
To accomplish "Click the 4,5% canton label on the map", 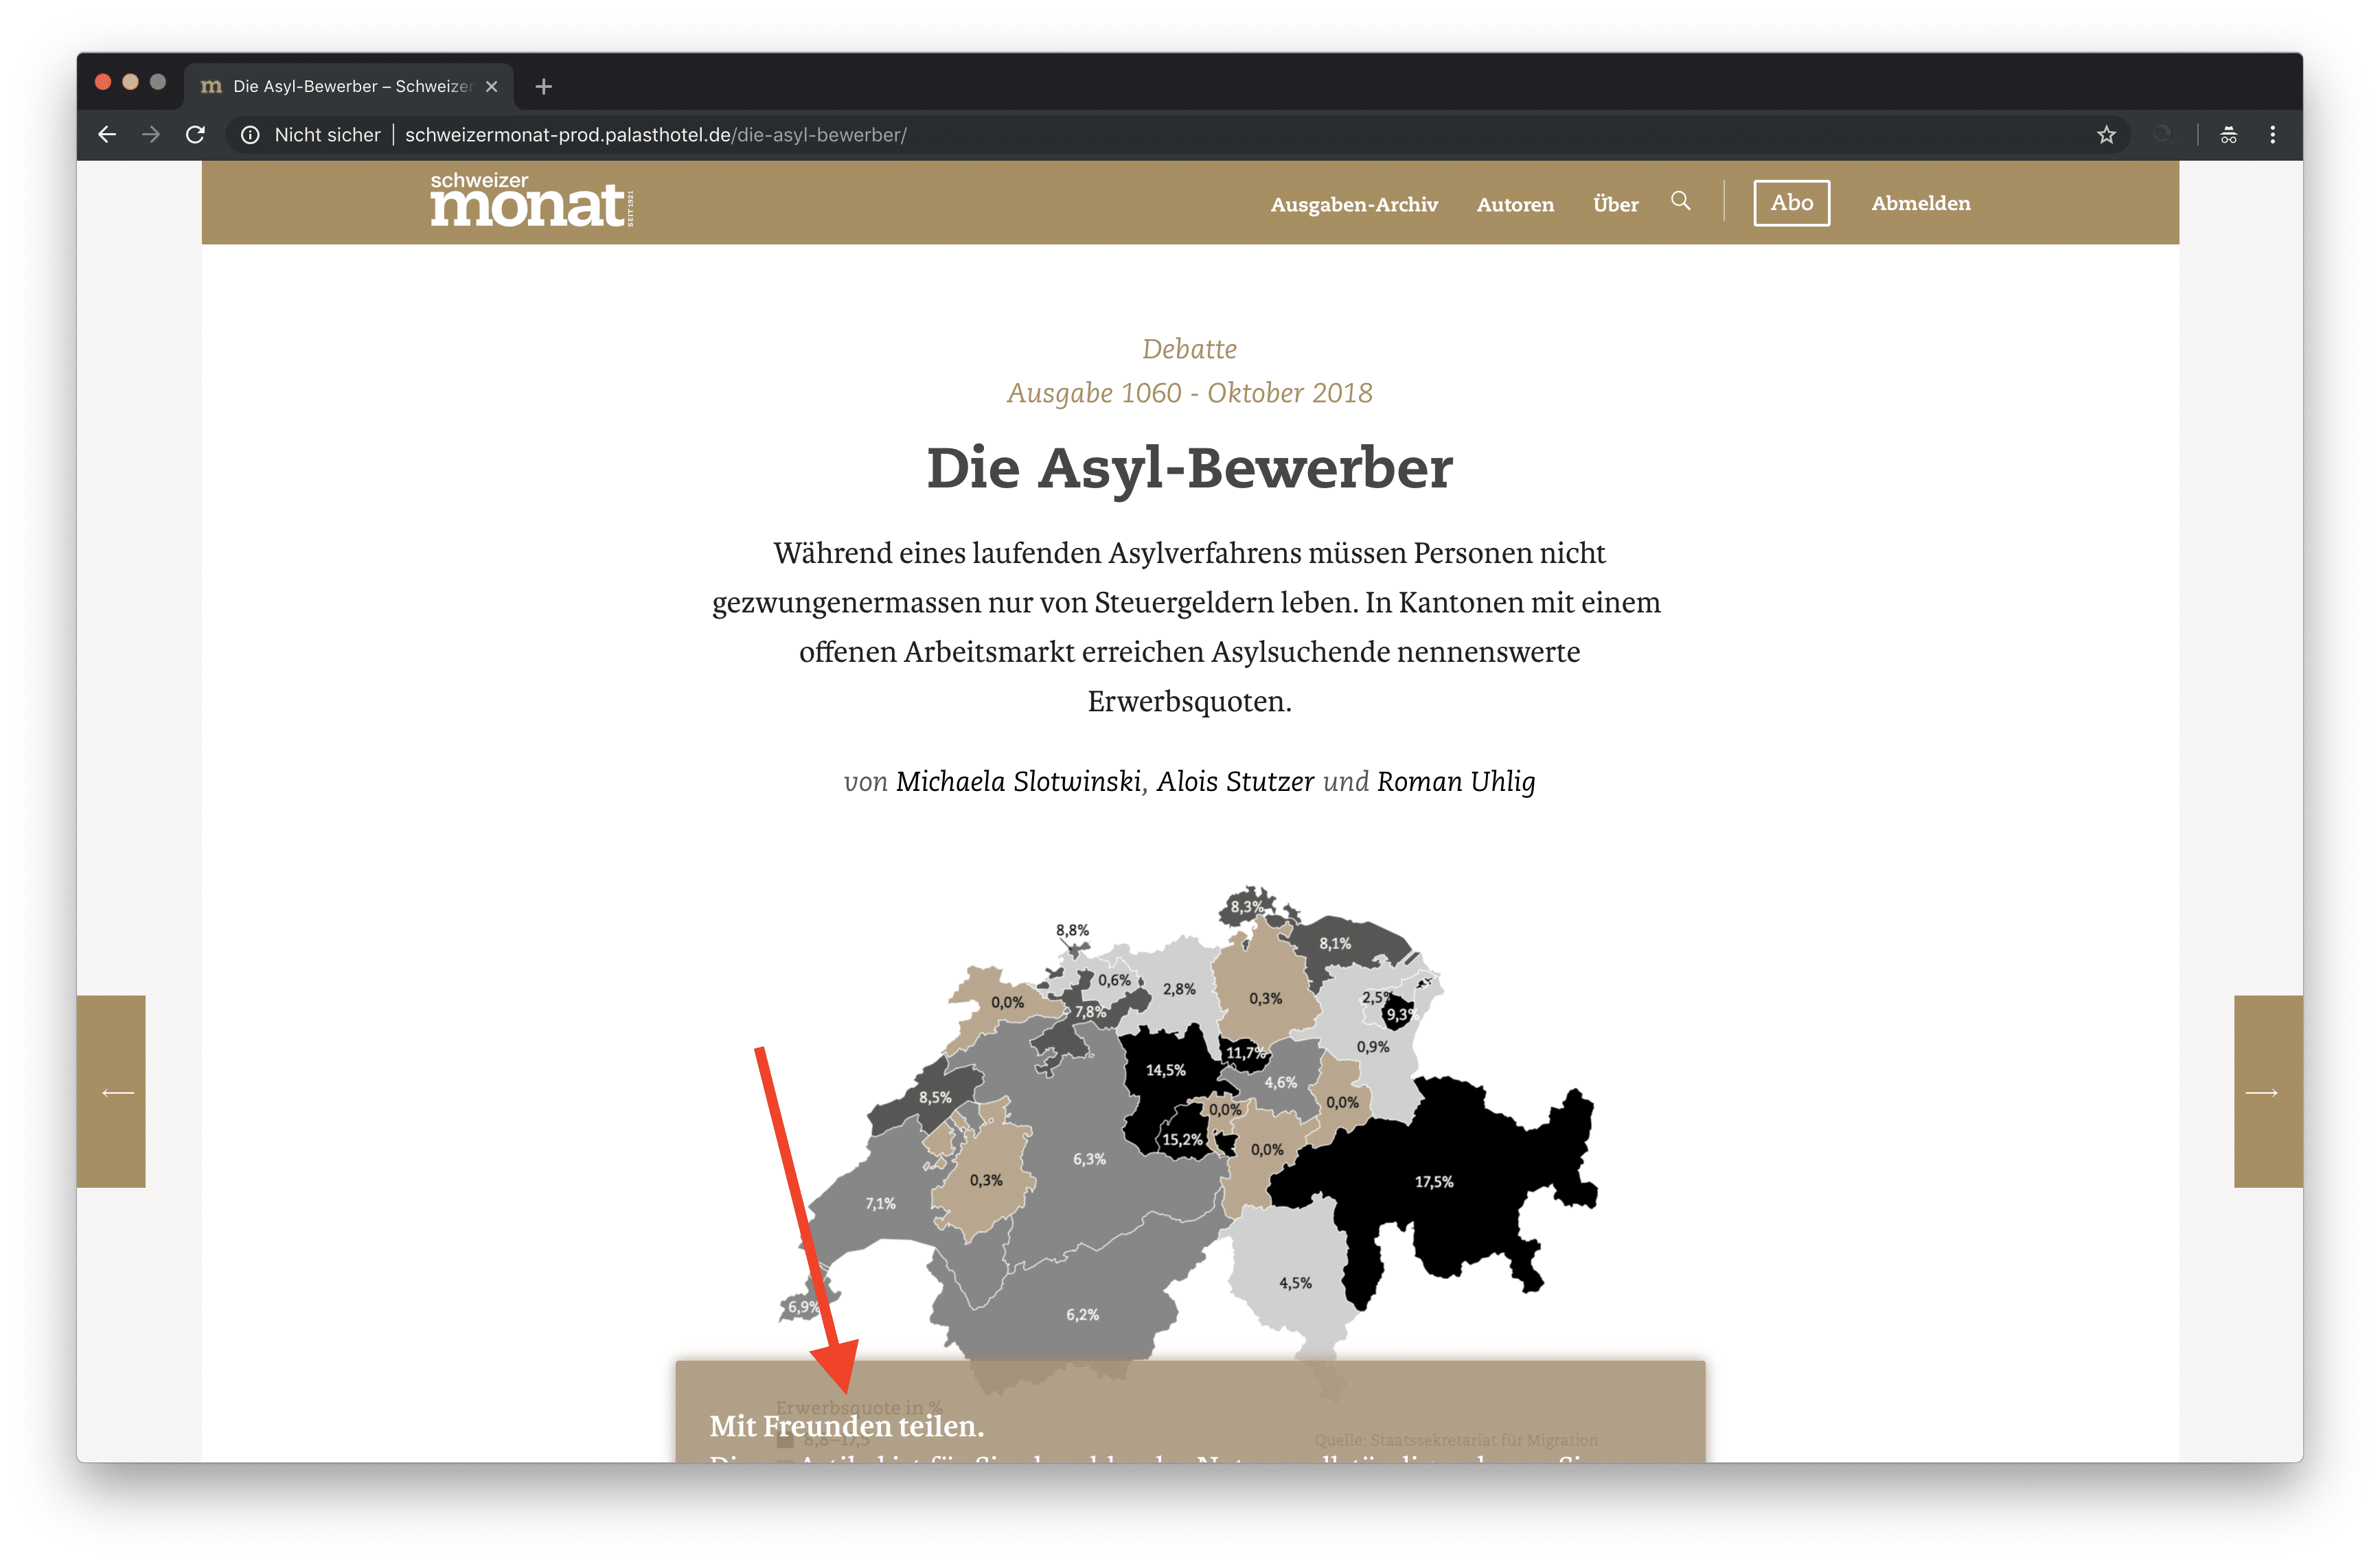I will (x=1296, y=1283).
